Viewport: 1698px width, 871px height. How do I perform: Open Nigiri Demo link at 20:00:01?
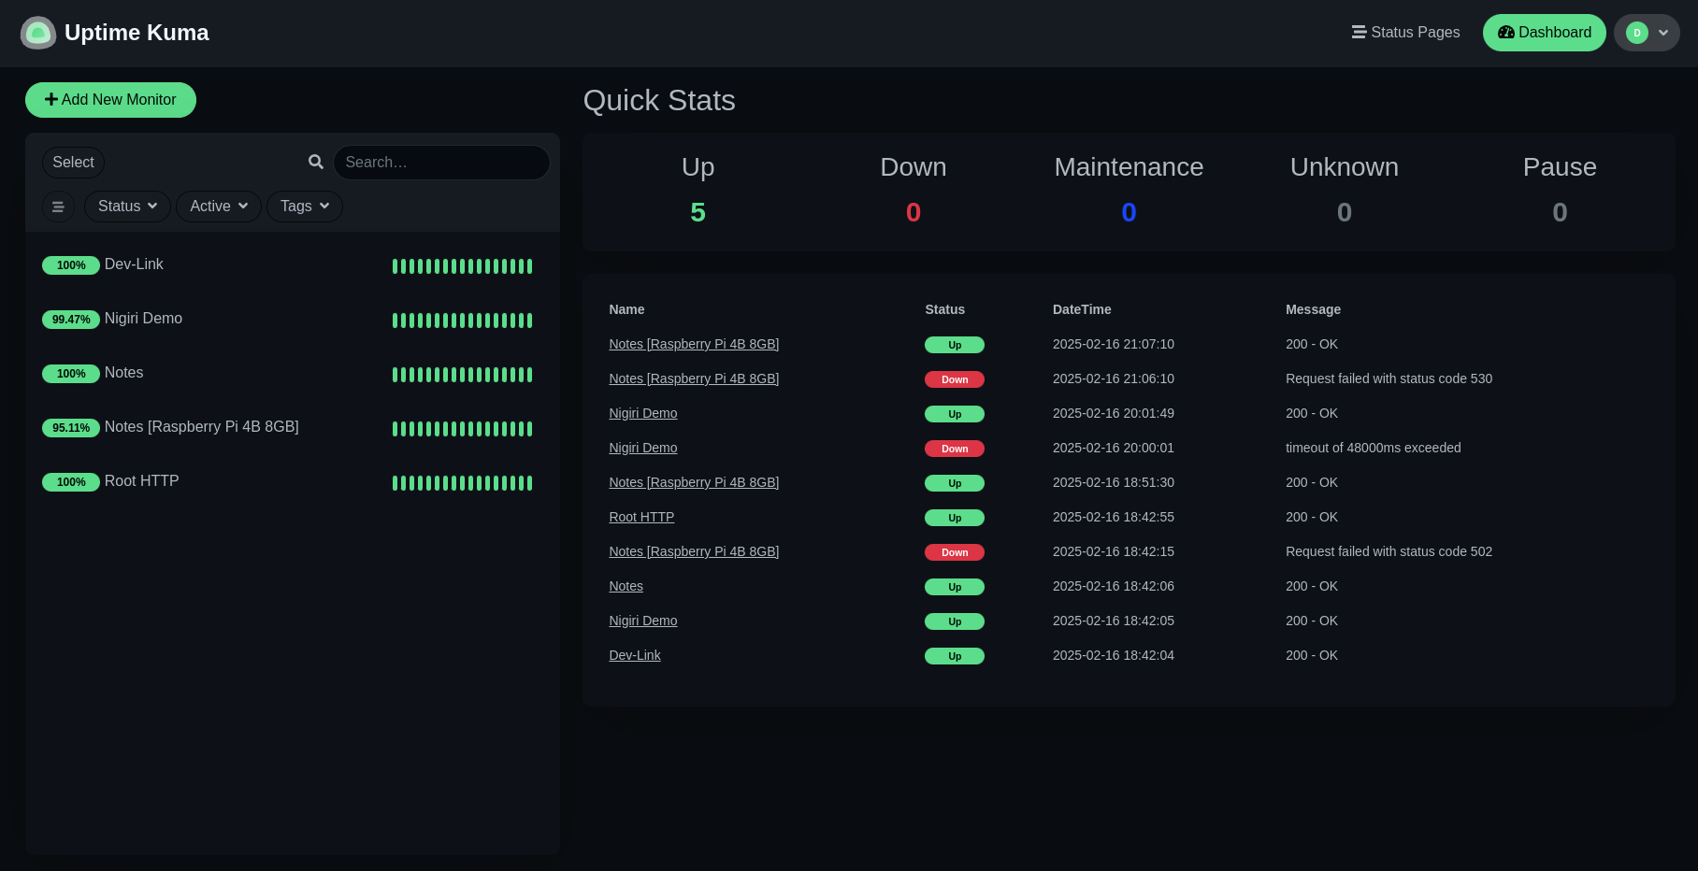(x=643, y=448)
